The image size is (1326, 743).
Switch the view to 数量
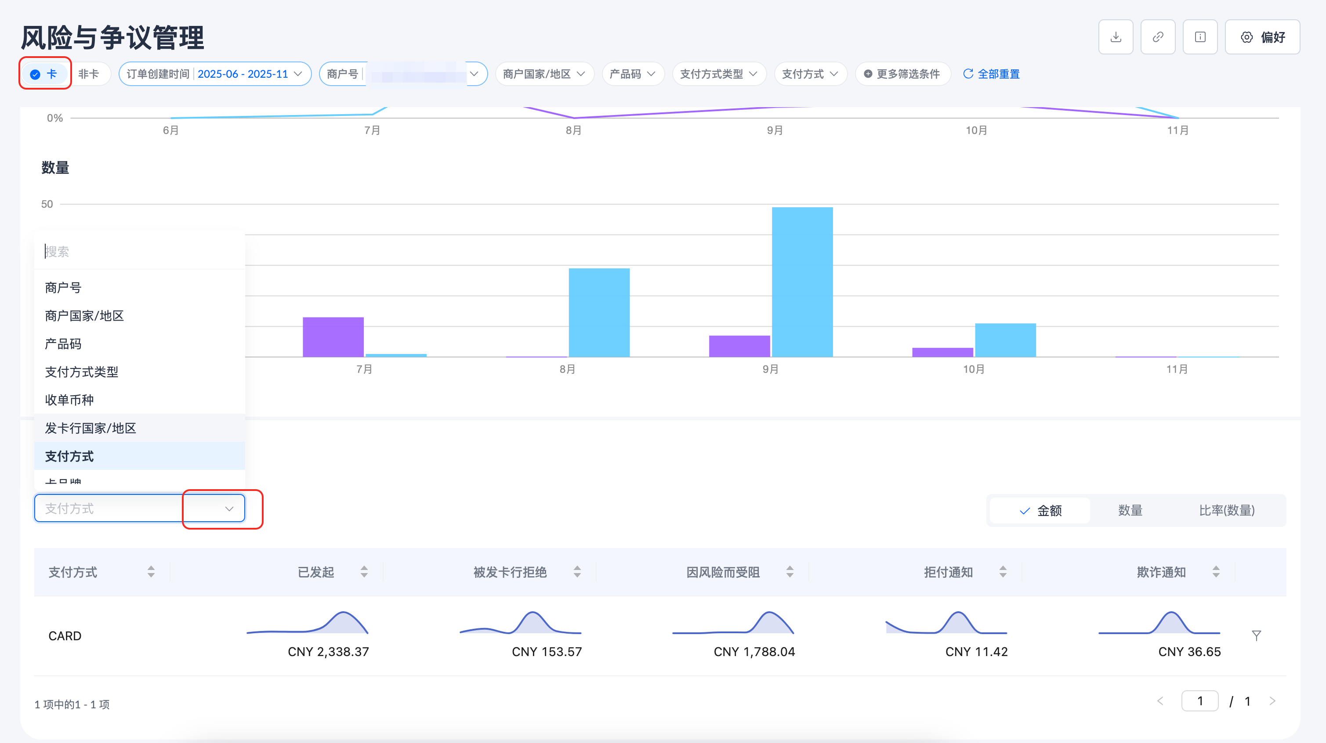tap(1130, 510)
